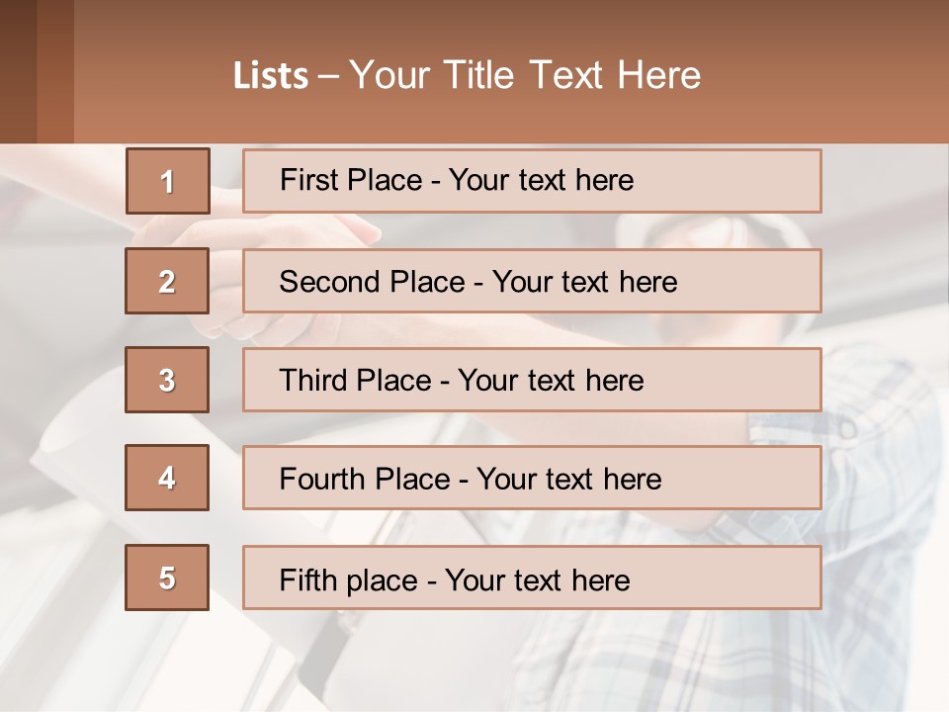Viewport: 949px width, 712px height.
Task: Click the number 1 box
Action: [167, 181]
